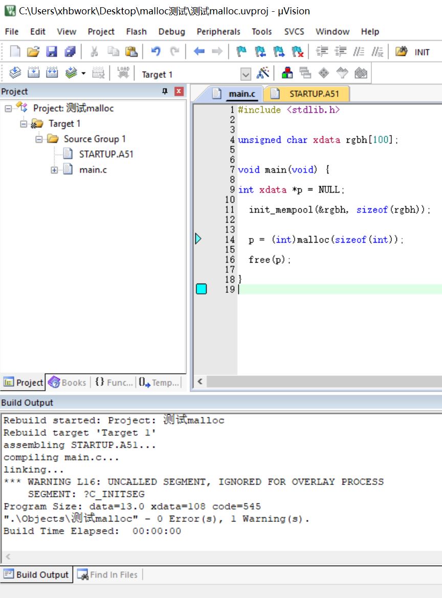The image size is (442, 598).
Task: Click the New file icon
Action: (15, 52)
